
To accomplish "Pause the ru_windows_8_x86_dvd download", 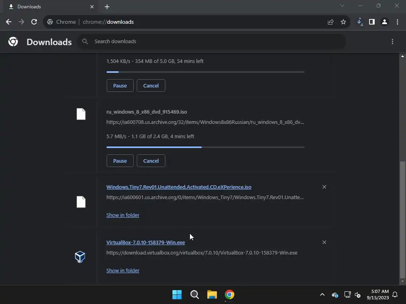I will click(x=120, y=161).
